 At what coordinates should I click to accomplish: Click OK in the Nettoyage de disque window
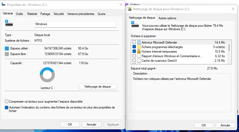click(x=204, y=125)
